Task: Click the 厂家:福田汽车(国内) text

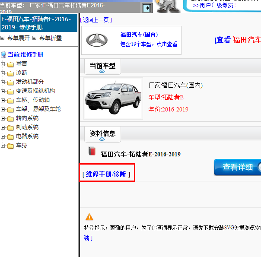Action: 175,86
